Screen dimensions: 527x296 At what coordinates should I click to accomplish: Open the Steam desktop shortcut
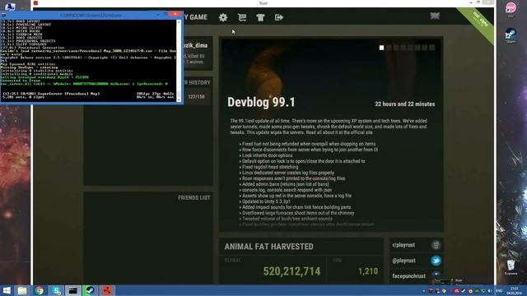tap(511, 35)
